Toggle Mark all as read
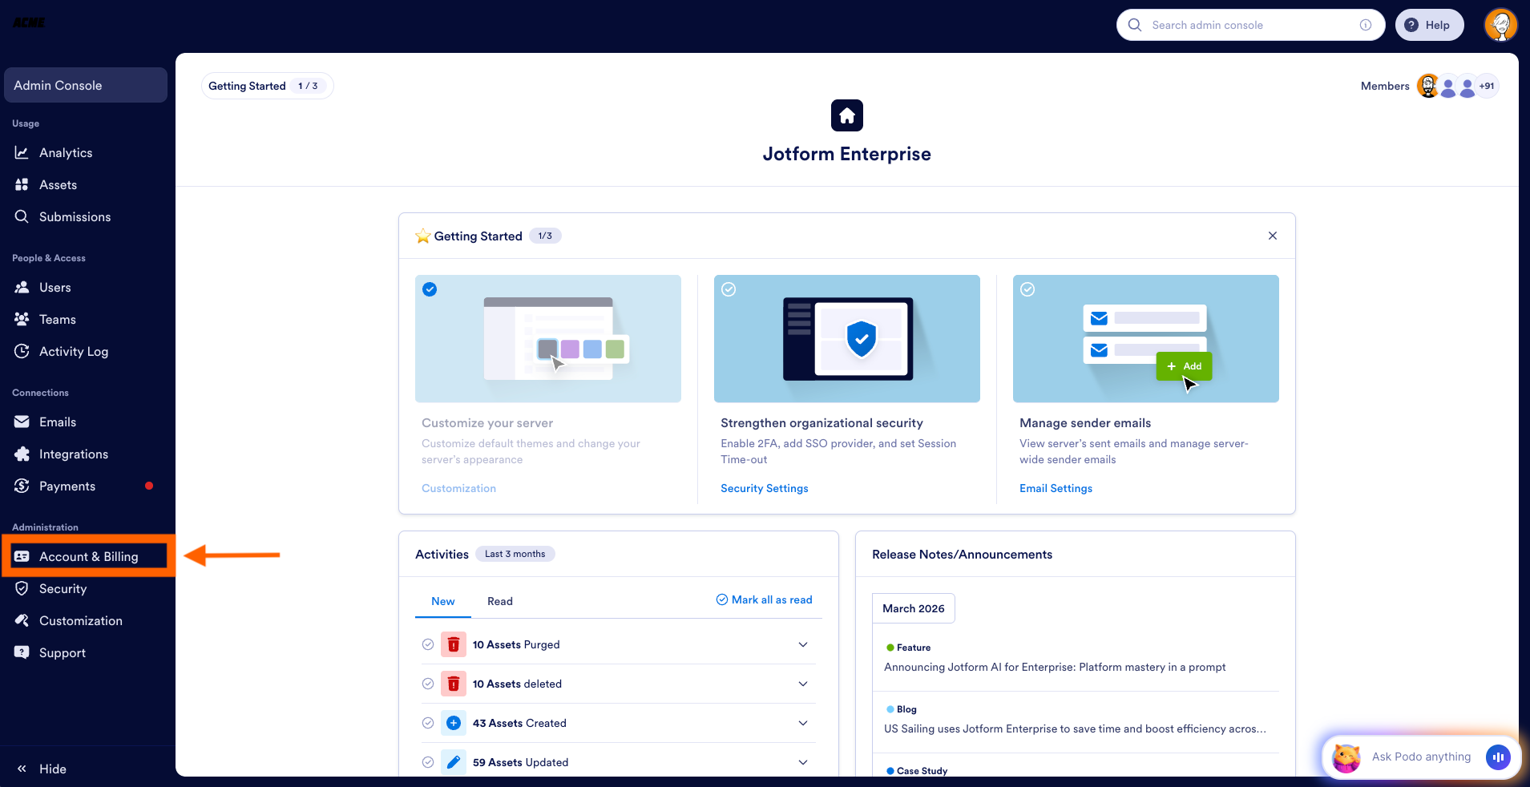This screenshot has height=787, width=1530. [763, 599]
